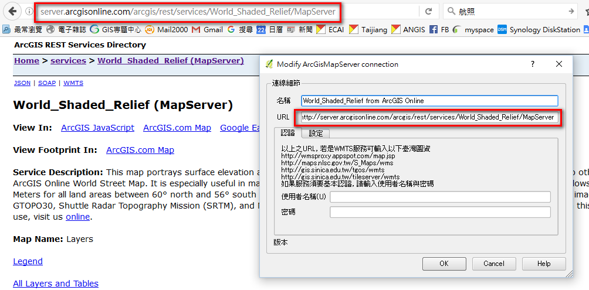Click the http://gis.sinica.edu.tw/tileserver/wmts text
Image resolution: width=589 pixels, height=290 pixels.
pyautogui.click(x=340, y=176)
